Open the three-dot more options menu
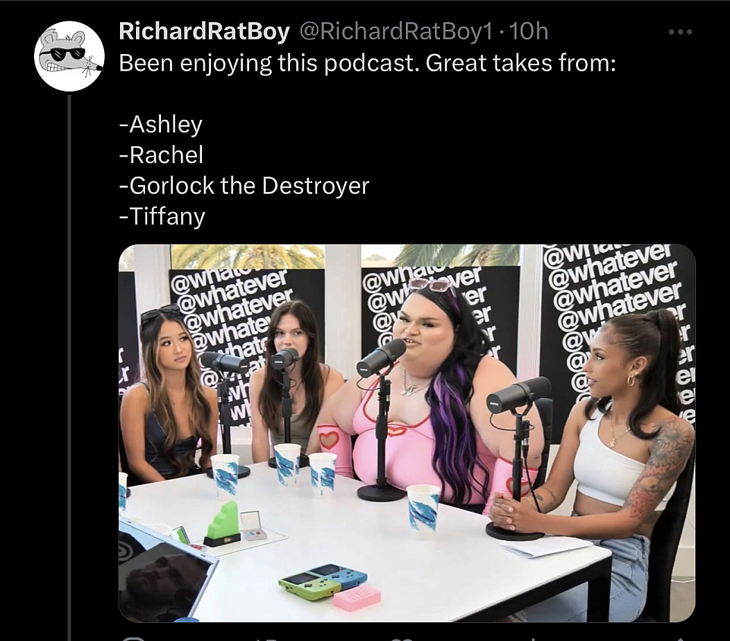Image resolution: width=730 pixels, height=641 pixels. click(x=680, y=32)
